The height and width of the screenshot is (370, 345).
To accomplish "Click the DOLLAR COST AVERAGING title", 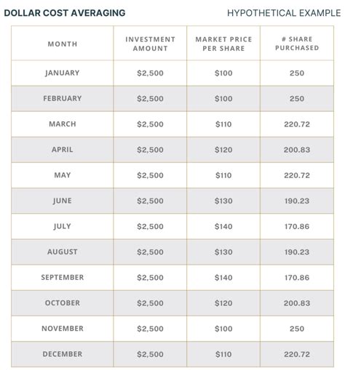I will [65, 13].
